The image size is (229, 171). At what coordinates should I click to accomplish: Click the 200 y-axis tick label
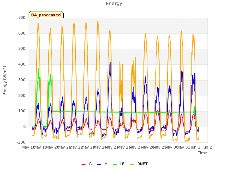pyautogui.click(x=22, y=96)
